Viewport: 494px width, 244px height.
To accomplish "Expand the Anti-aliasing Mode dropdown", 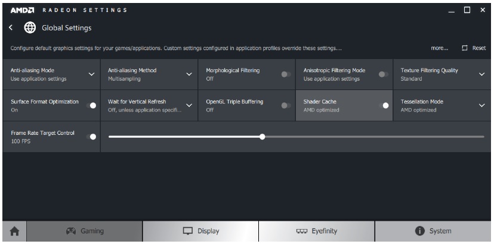I will 91,75.
